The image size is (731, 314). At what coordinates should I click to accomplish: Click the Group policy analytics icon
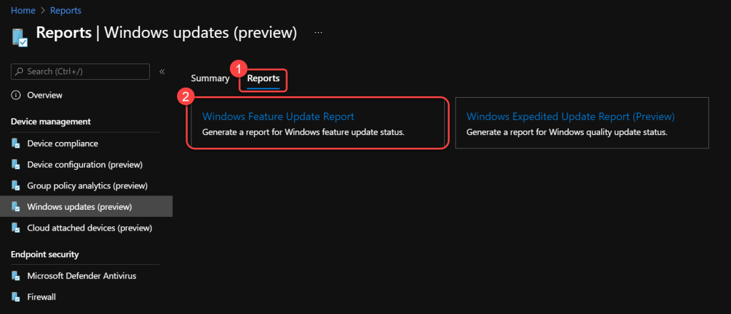click(x=16, y=186)
